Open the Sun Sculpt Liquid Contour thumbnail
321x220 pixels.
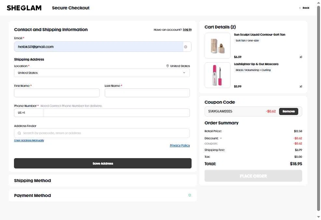[x=217, y=46]
